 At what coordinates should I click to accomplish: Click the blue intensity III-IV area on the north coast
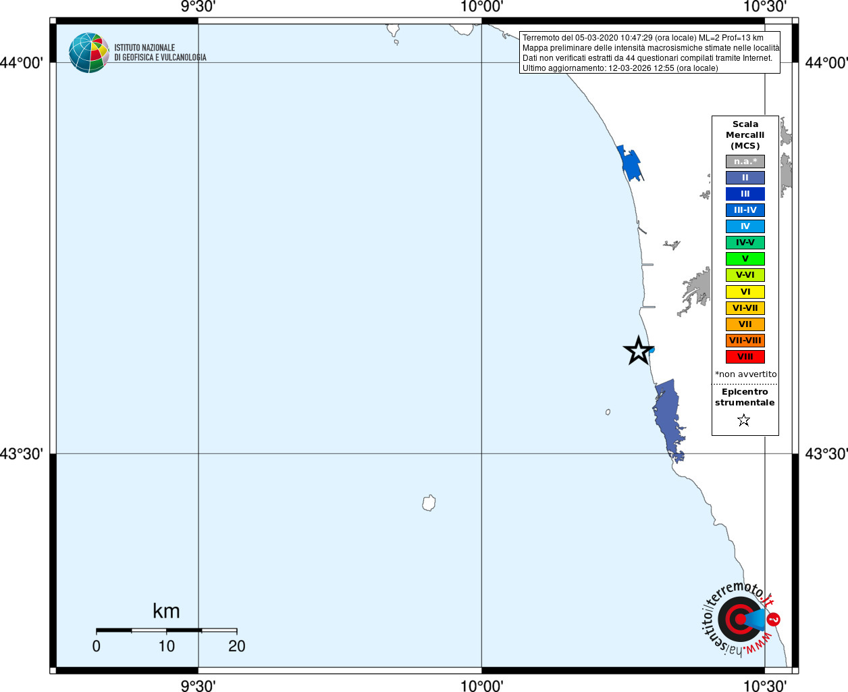click(631, 164)
